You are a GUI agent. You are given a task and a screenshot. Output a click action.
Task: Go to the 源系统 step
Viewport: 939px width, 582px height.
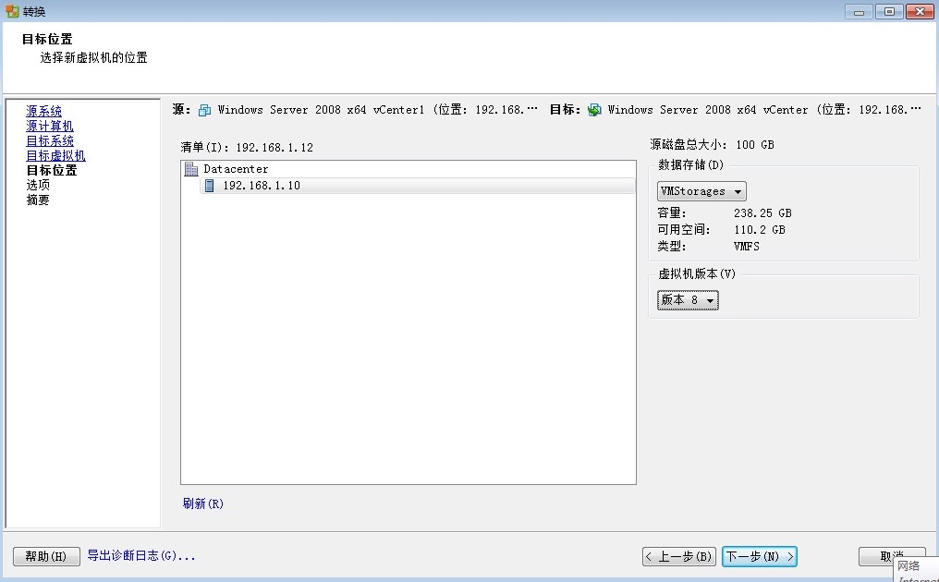point(43,112)
